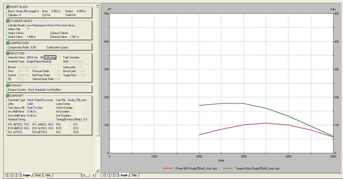The image size is (343, 179).
Task: Click Exhaust Valve 1.281 in value
Action: coord(74,37)
